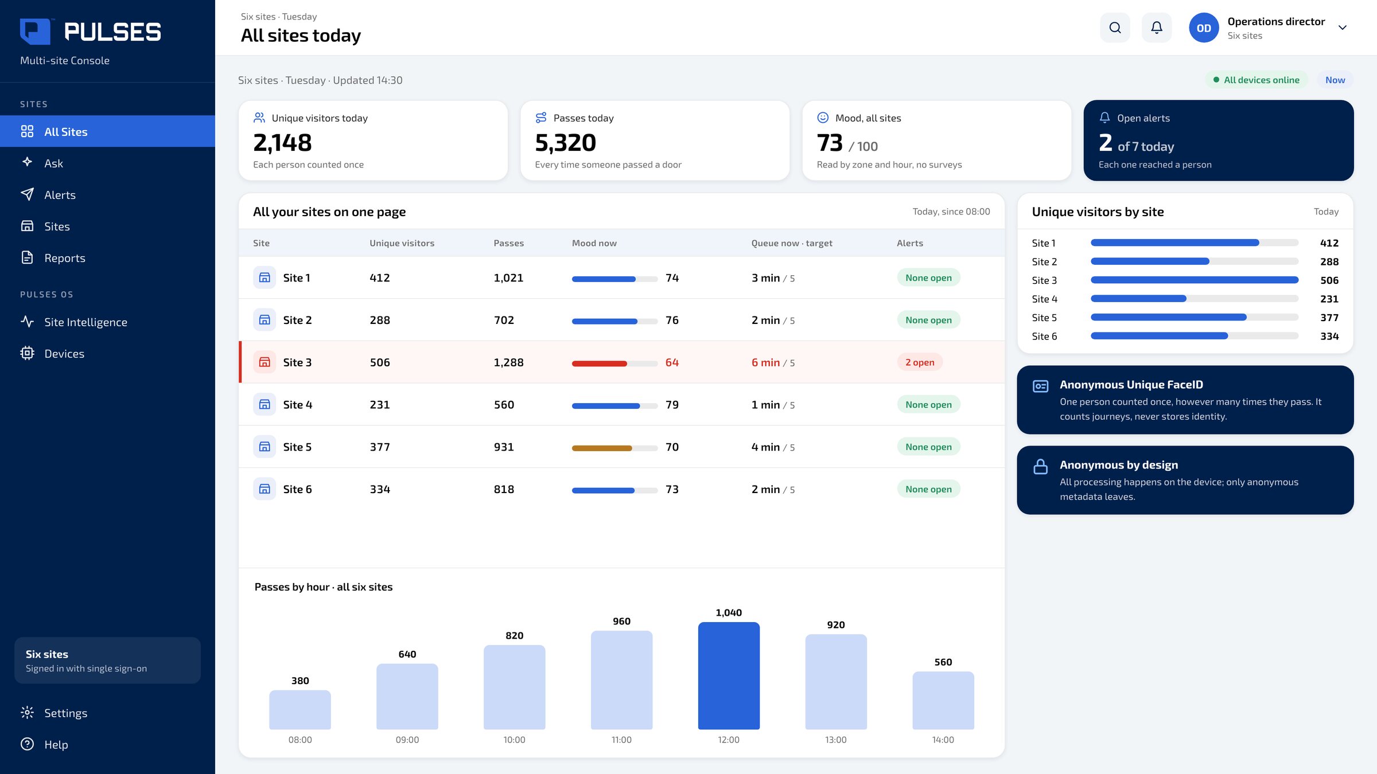Open the notifications bell in the header
Image resolution: width=1377 pixels, height=774 pixels.
coord(1157,28)
